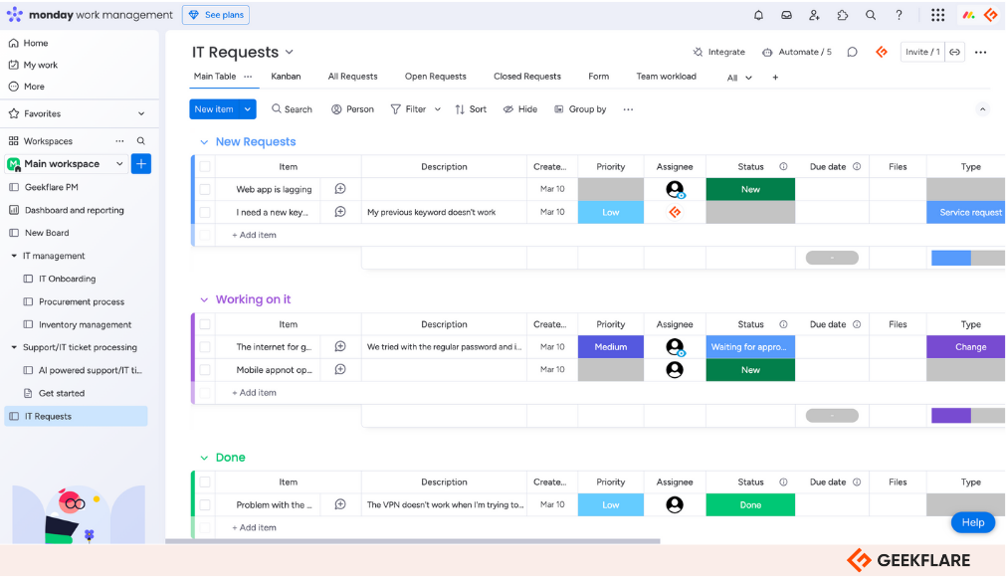This screenshot has height=578, width=1006.
Task: Tick checkbox for Web app is lagging row
Action: point(205,189)
